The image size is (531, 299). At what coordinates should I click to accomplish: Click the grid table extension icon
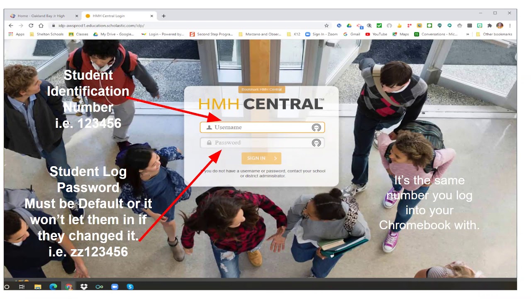point(470,25)
